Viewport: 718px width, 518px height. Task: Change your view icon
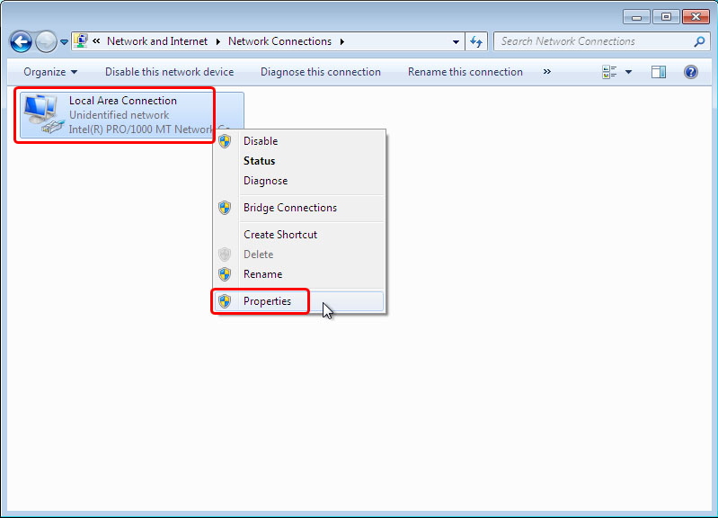coord(609,72)
